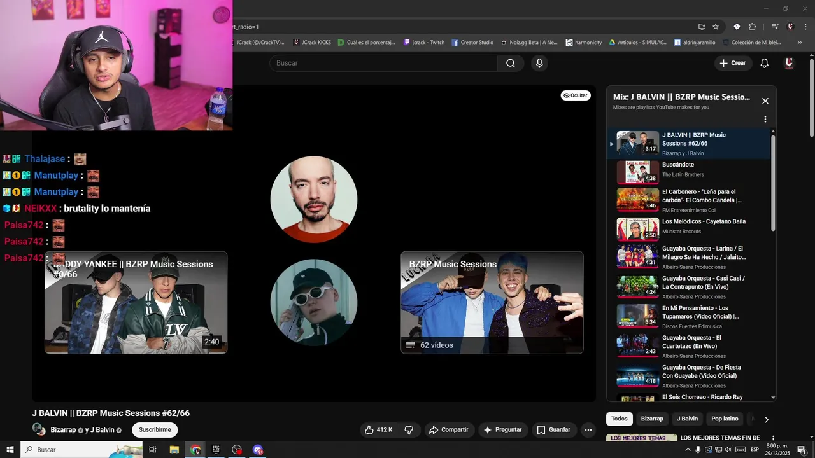Activate voice search microphone icon

tap(539, 63)
